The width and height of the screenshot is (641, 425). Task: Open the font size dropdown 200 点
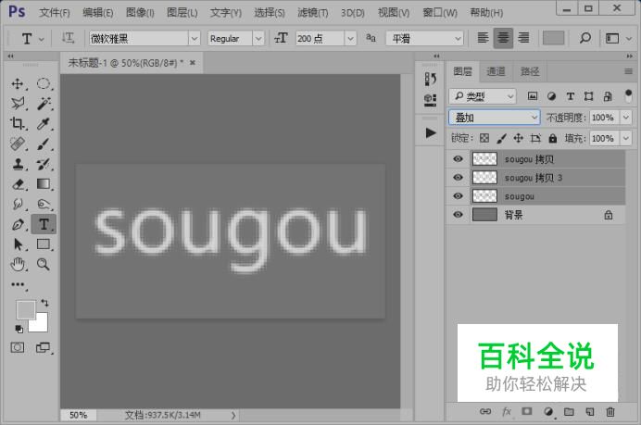(x=350, y=38)
